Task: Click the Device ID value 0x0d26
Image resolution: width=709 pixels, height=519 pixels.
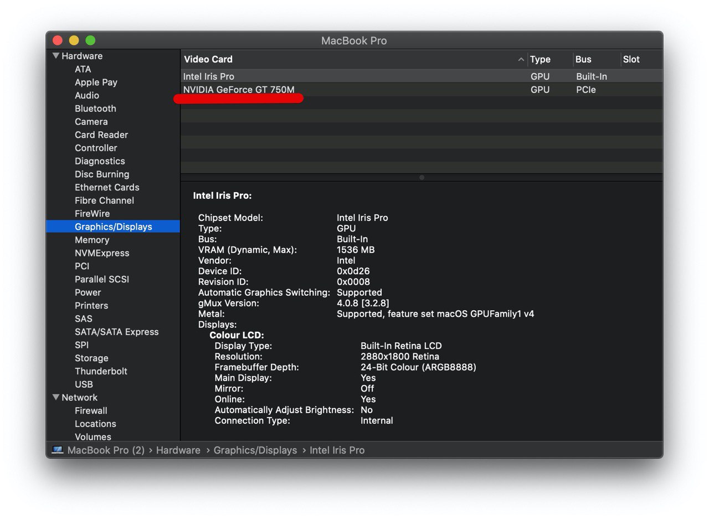Action: (353, 271)
